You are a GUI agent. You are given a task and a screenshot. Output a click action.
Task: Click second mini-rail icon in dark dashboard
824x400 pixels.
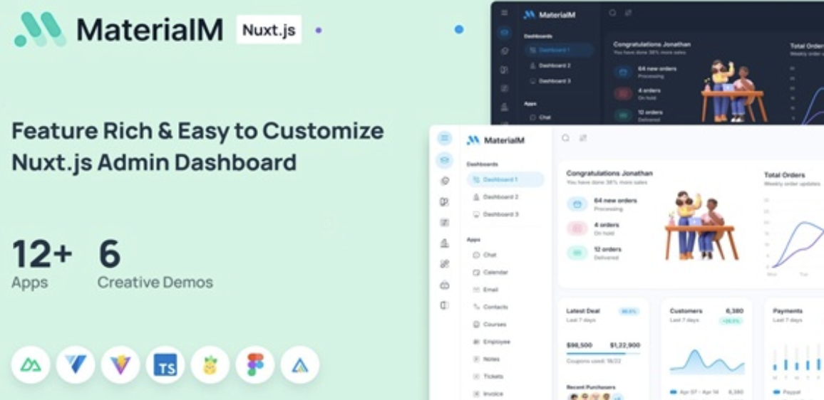(505, 51)
